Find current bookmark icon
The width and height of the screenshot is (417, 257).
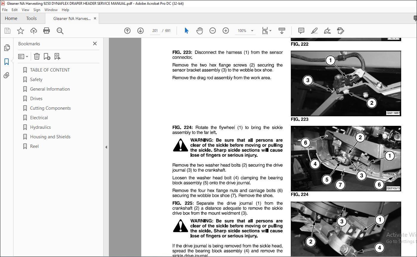[57, 56]
